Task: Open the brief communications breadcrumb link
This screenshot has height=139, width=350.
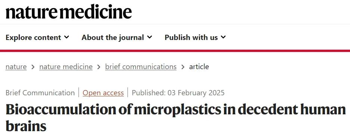Action: (141, 67)
